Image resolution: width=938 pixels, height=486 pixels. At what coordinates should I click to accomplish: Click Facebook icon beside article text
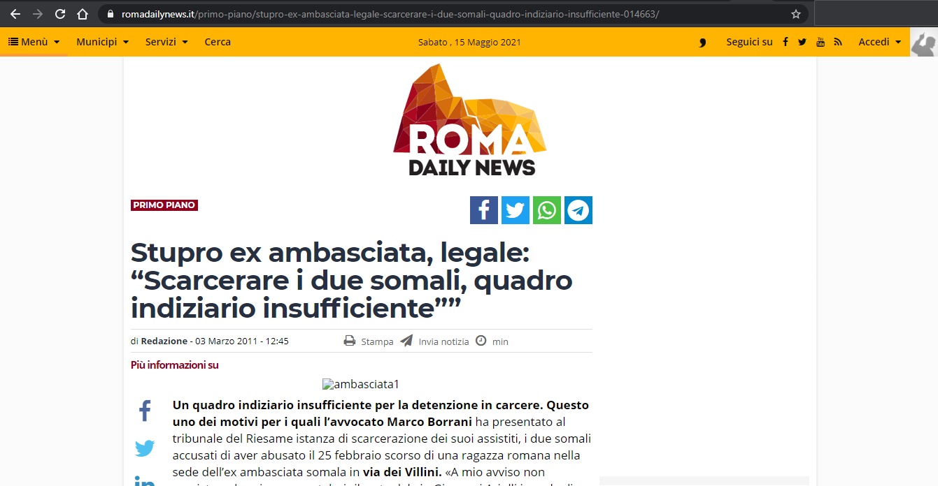pos(145,411)
